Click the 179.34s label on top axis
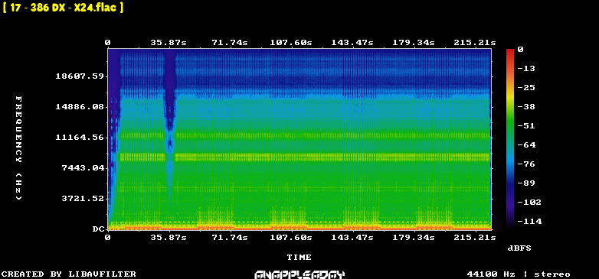The image size is (599, 279). tap(414, 43)
